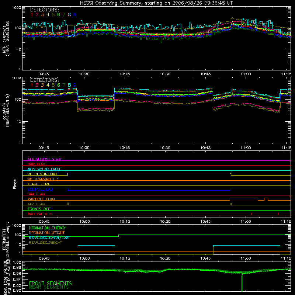Click the 09:45 tick label under the Flags plot
Viewport: 295px width, 295px height.
click(44, 222)
